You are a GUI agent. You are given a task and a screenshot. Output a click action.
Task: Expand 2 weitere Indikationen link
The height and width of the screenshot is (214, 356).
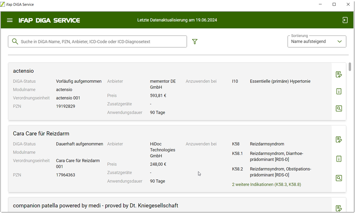click(x=266, y=185)
